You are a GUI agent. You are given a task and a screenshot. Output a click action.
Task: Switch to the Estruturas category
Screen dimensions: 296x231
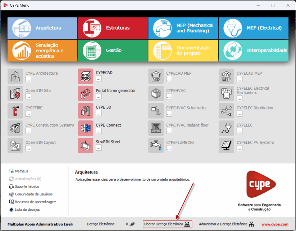[x=113, y=28]
